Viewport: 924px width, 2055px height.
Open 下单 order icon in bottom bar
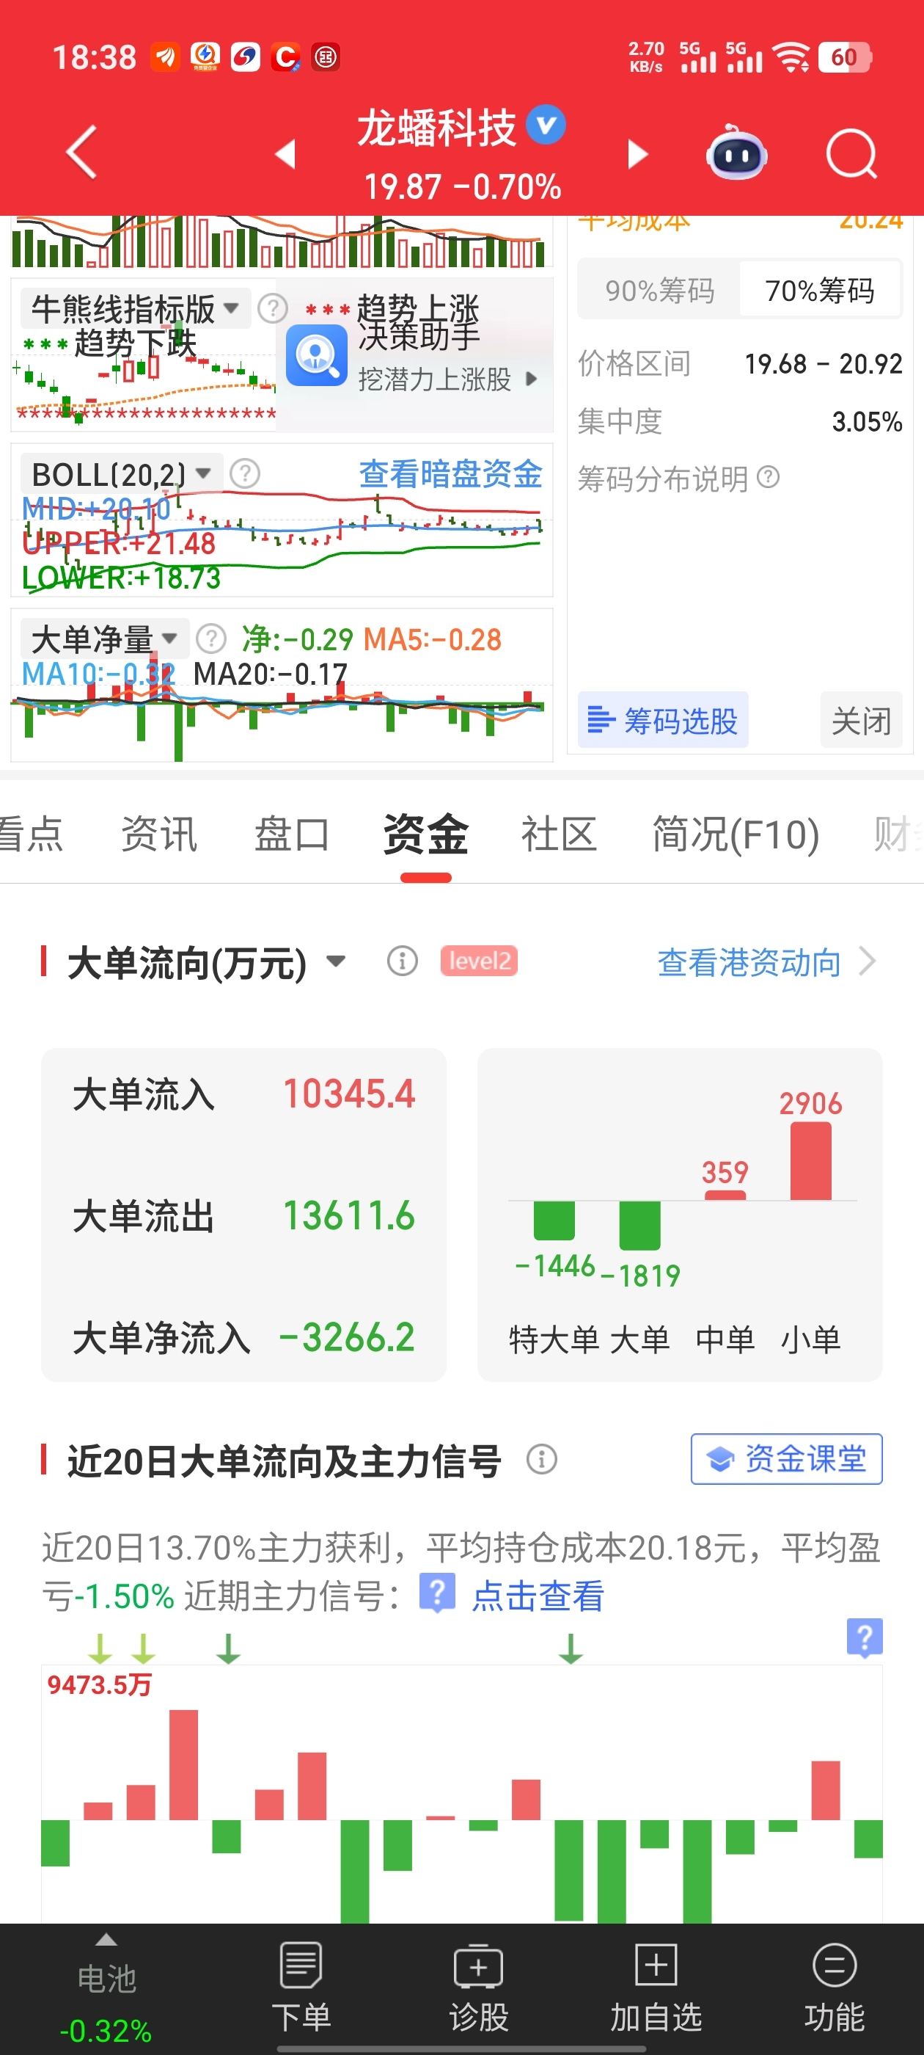pyautogui.click(x=301, y=1964)
